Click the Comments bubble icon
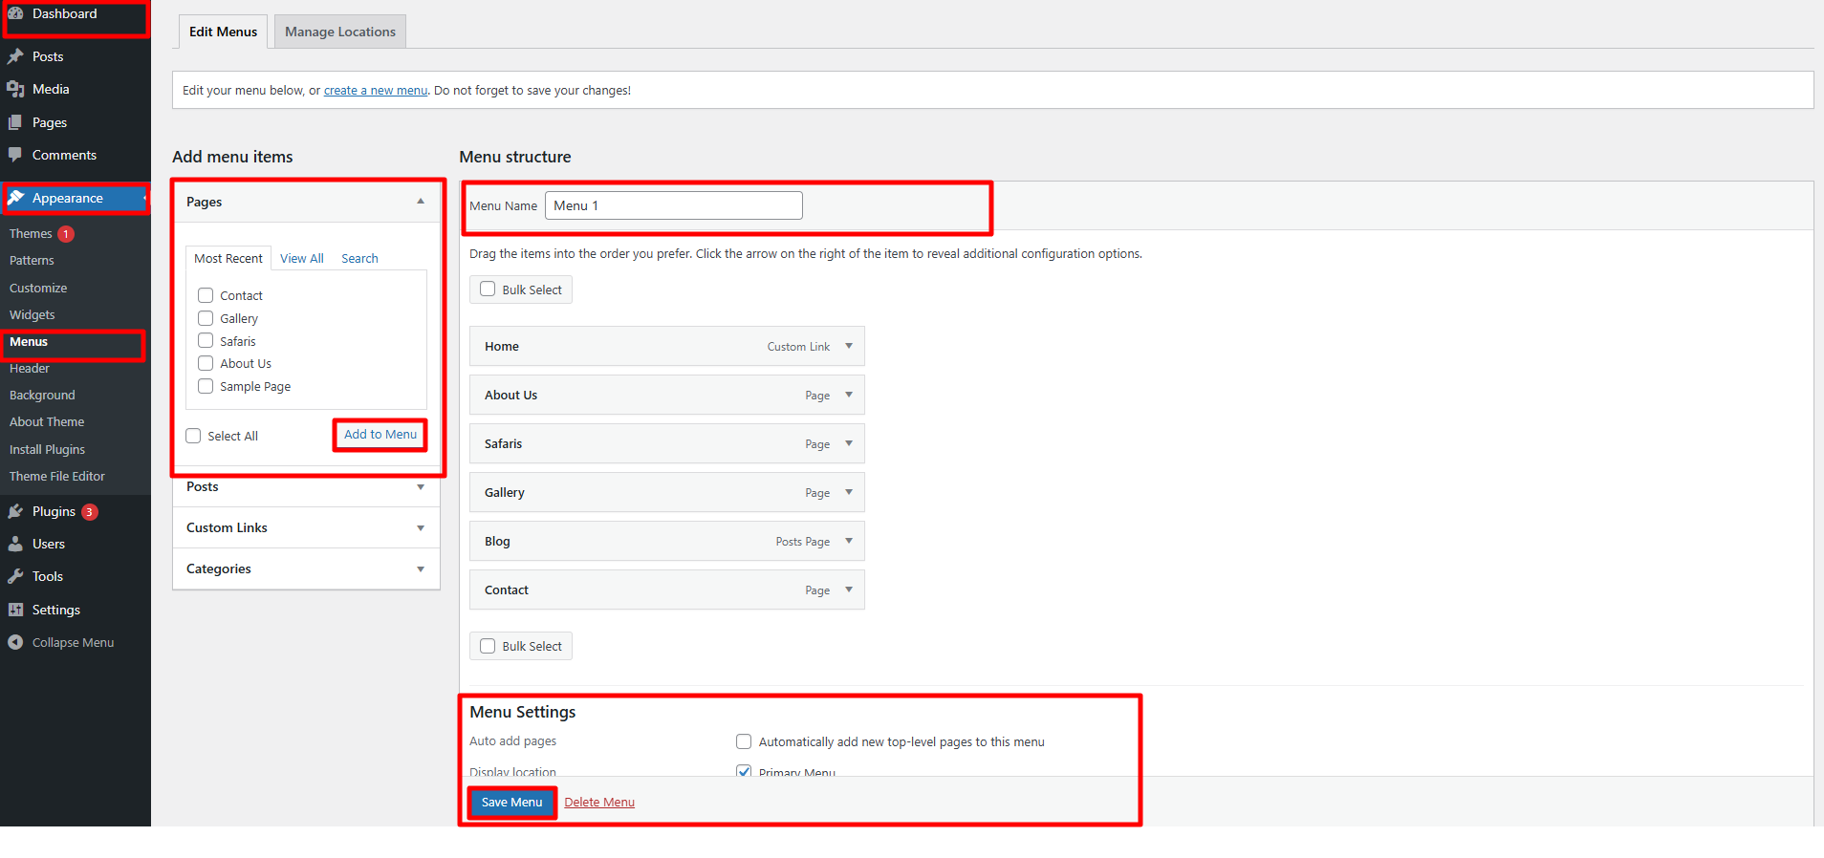This screenshot has height=858, width=1824. pyautogui.click(x=15, y=155)
